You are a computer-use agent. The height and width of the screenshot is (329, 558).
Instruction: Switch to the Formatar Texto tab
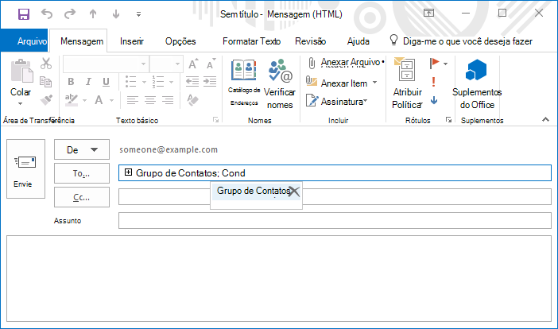click(x=251, y=41)
